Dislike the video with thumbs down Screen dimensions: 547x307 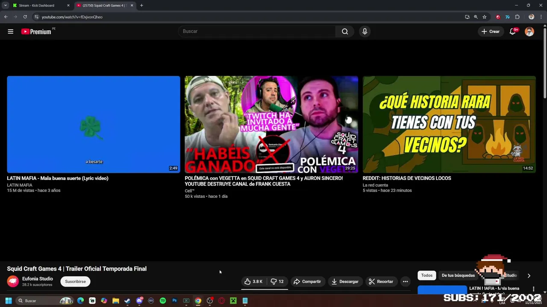point(277,281)
